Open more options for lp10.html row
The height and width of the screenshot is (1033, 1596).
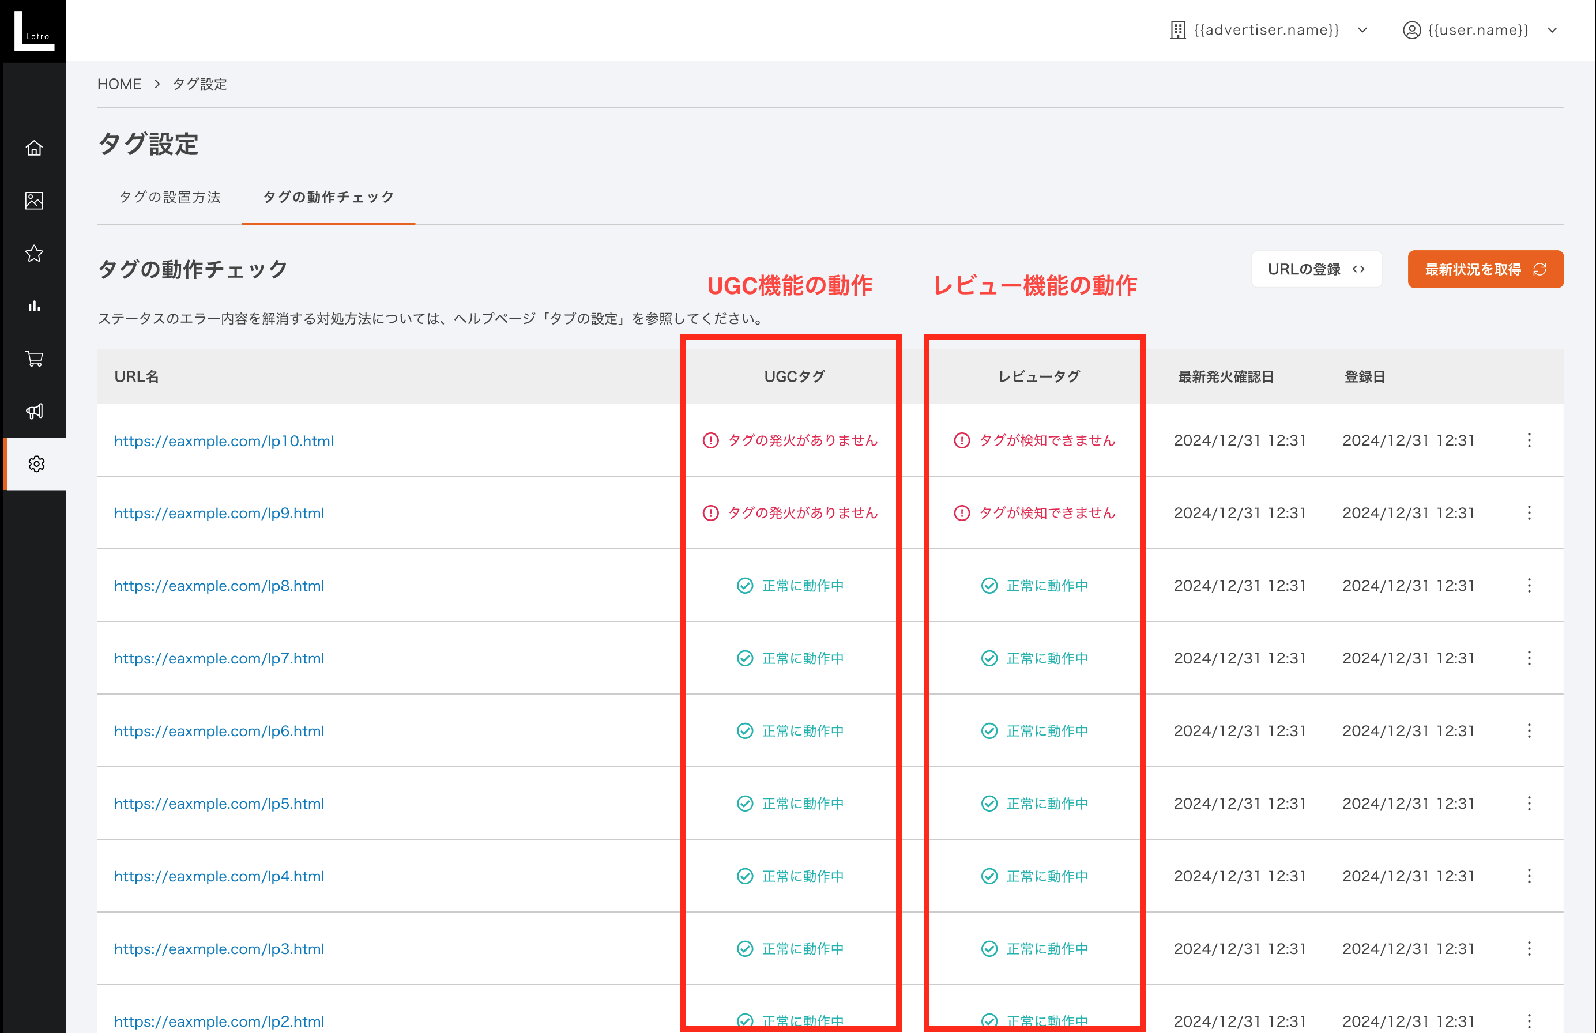click(x=1529, y=440)
